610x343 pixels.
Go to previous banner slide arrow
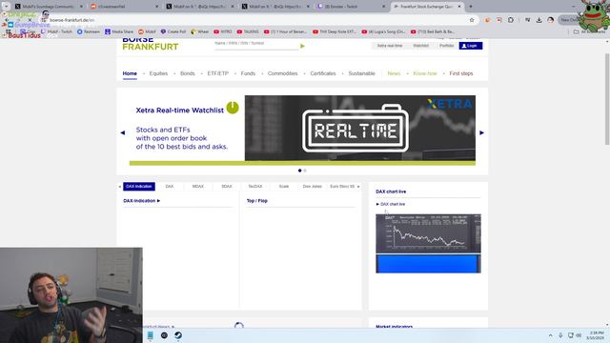click(123, 132)
